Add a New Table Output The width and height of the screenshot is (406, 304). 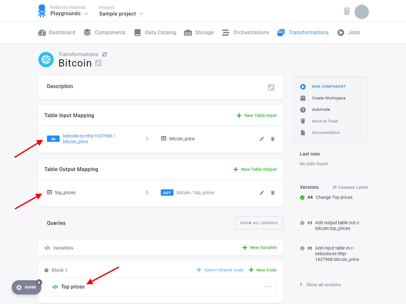[x=255, y=169]
